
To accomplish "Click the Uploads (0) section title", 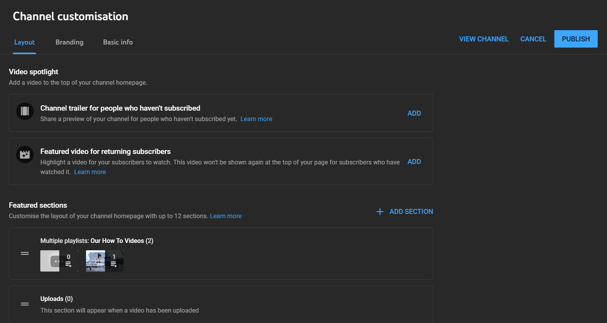I will coord(57,299).
